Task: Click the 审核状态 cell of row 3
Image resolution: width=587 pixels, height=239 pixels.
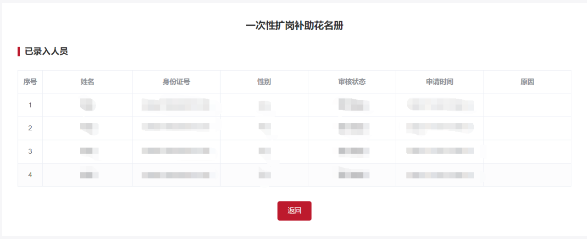Action: 352,151
